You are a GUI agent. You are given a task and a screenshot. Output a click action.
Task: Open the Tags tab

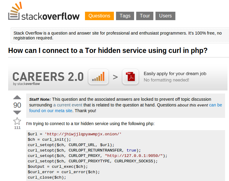(125, 16)
